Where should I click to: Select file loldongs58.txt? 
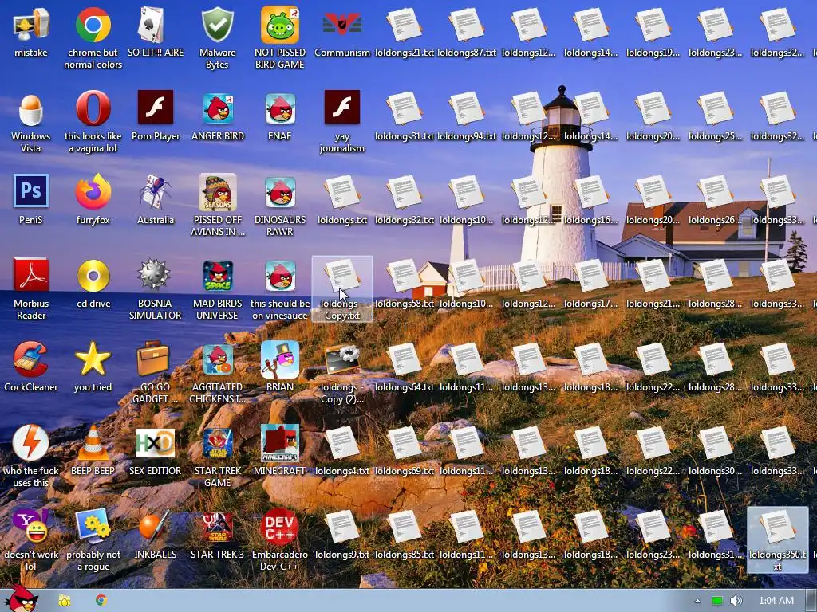click(x=405, y=276)
